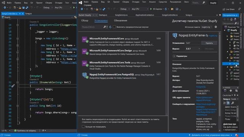Close SongsController.cs tab in left window

[23, 14]
